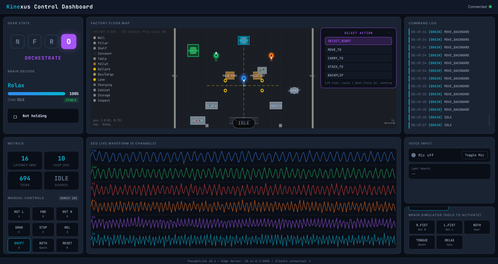Click the Toggle Mic button

tap(474, 155)
